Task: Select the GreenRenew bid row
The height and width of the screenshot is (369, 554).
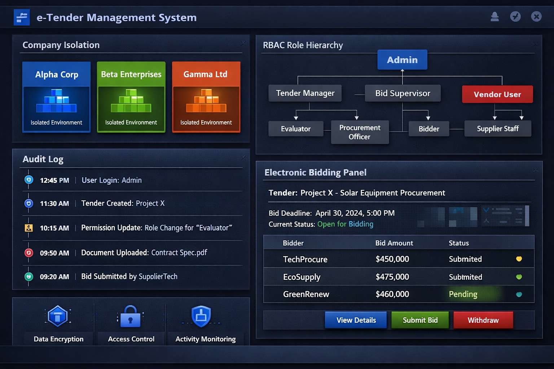Action: tap(399, 294)
